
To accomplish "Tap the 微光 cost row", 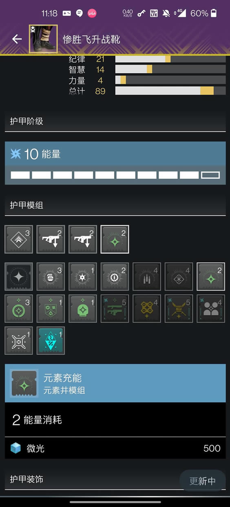I will pos(115,448).
